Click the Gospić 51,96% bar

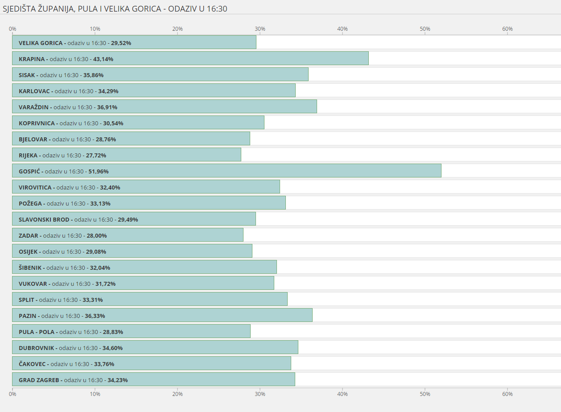227,171
